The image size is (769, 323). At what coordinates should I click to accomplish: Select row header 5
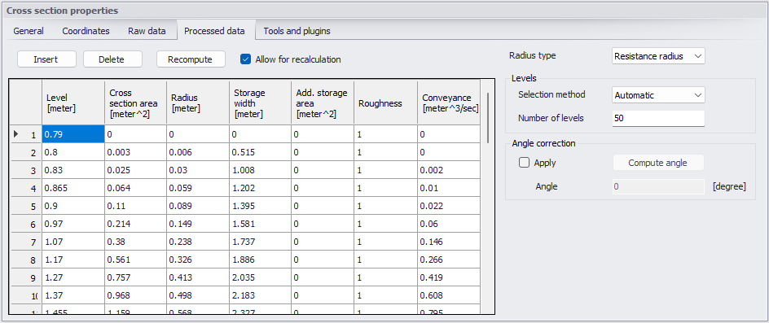coord(26,207)
